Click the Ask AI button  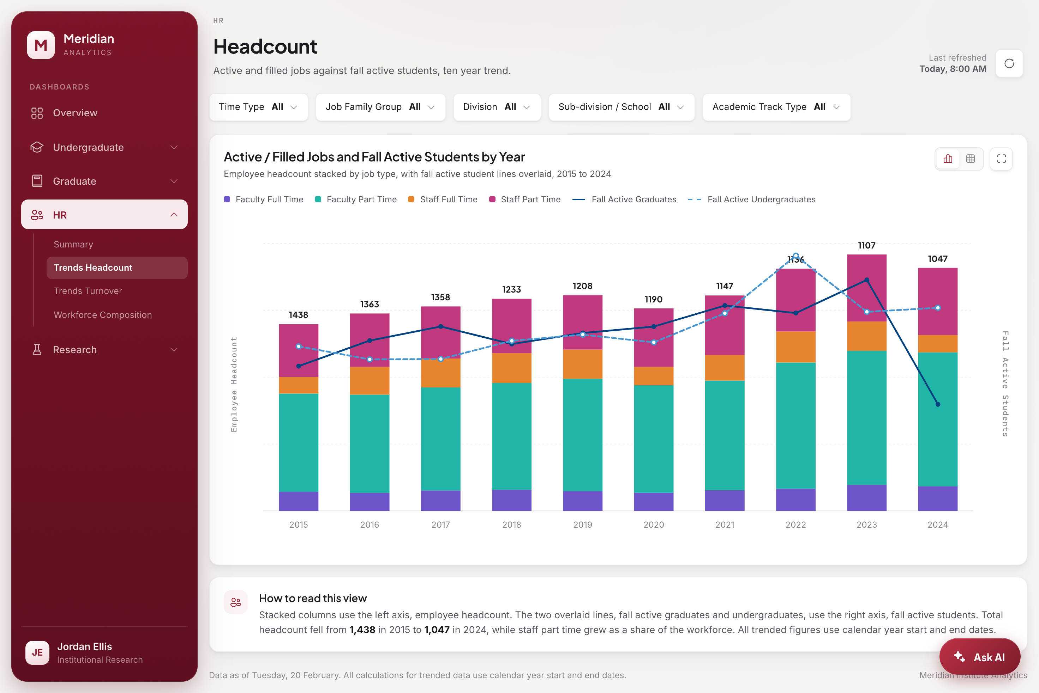980,657
